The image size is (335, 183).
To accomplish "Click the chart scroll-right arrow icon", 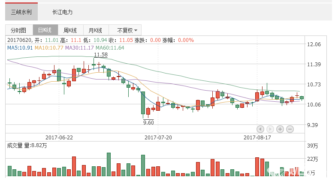I will 270,129.
